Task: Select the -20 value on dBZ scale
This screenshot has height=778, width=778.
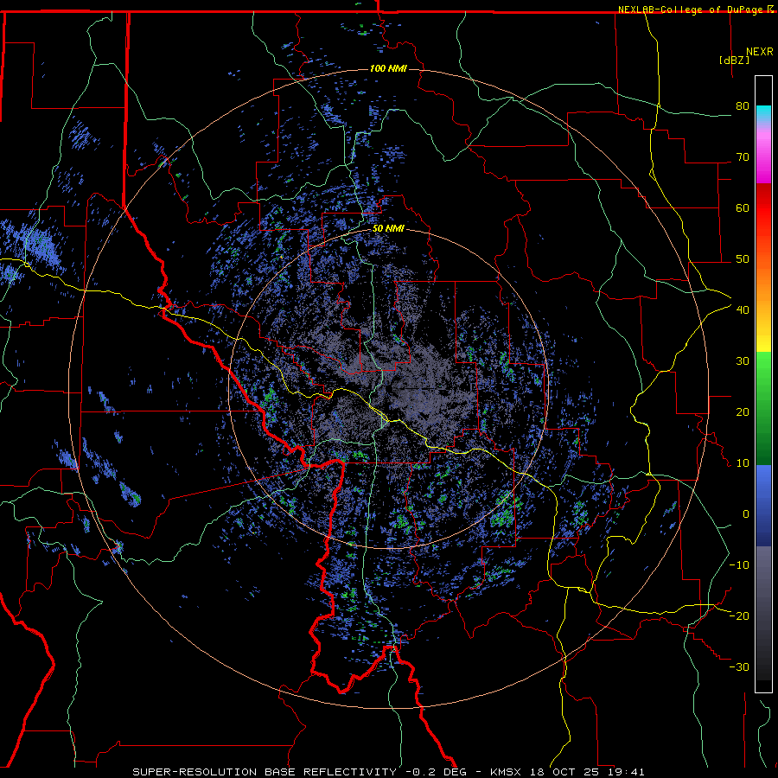Action: tap(739, 615)
